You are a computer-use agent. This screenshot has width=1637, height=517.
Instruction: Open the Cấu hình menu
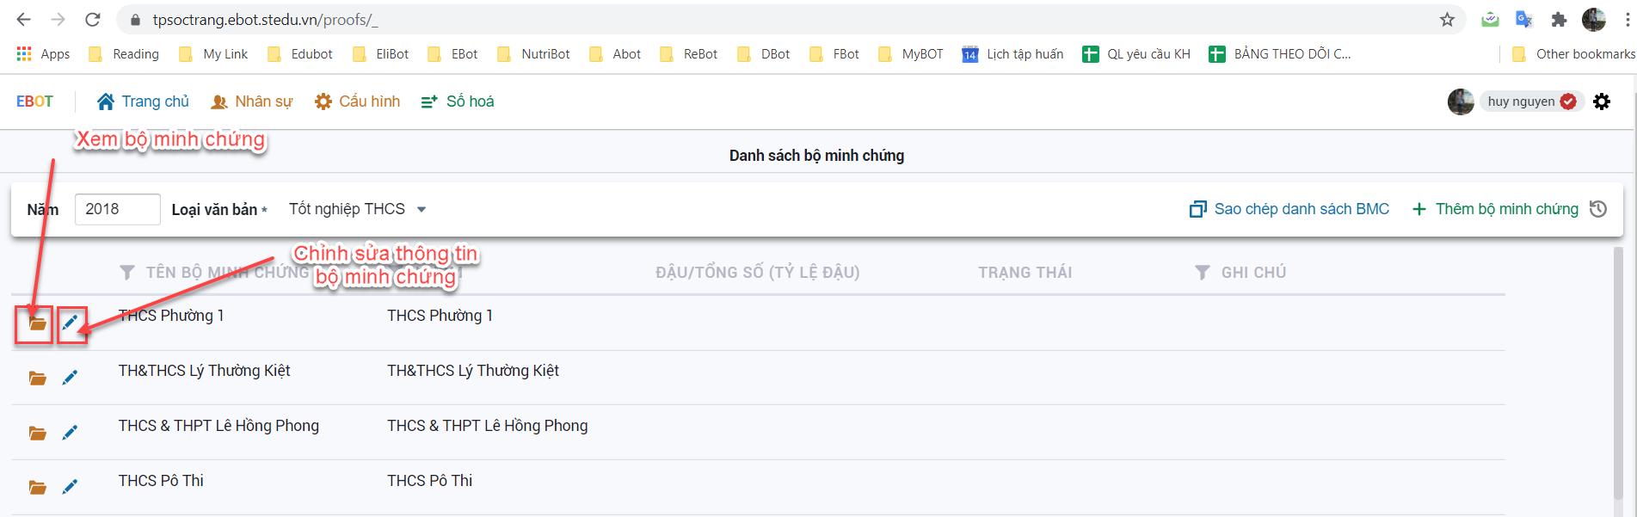pyautogui.click(x=358, y=102)
